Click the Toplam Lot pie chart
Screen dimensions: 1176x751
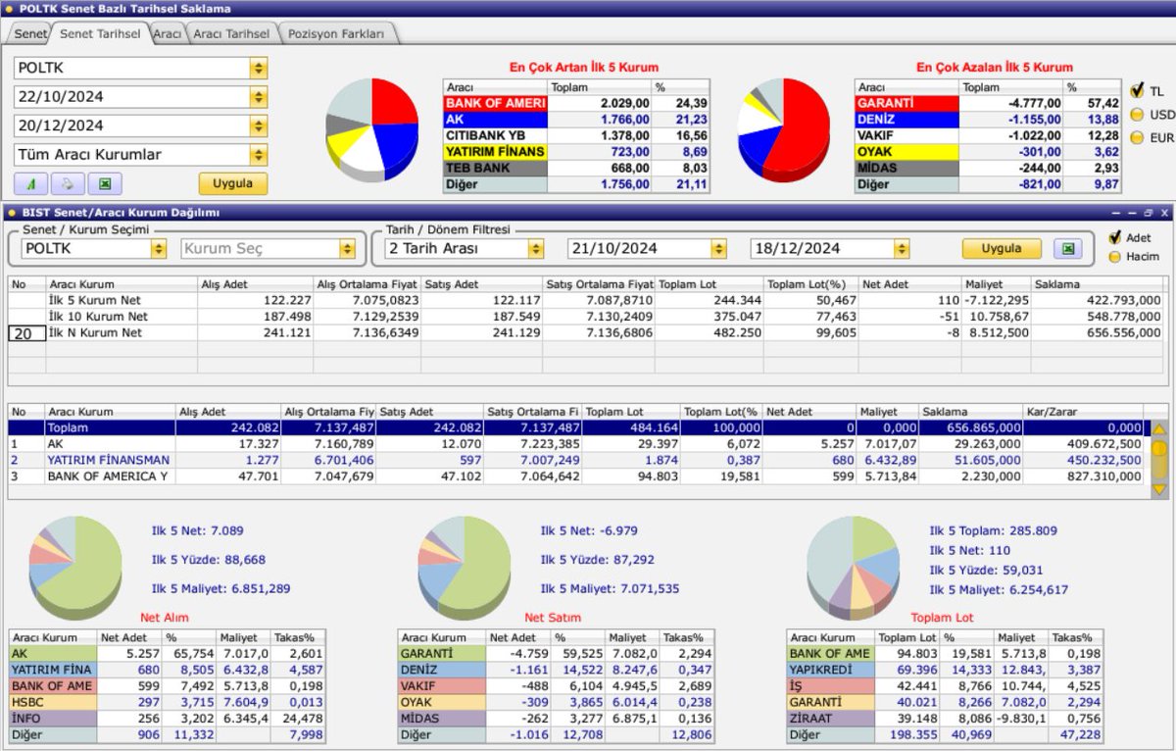853,568
